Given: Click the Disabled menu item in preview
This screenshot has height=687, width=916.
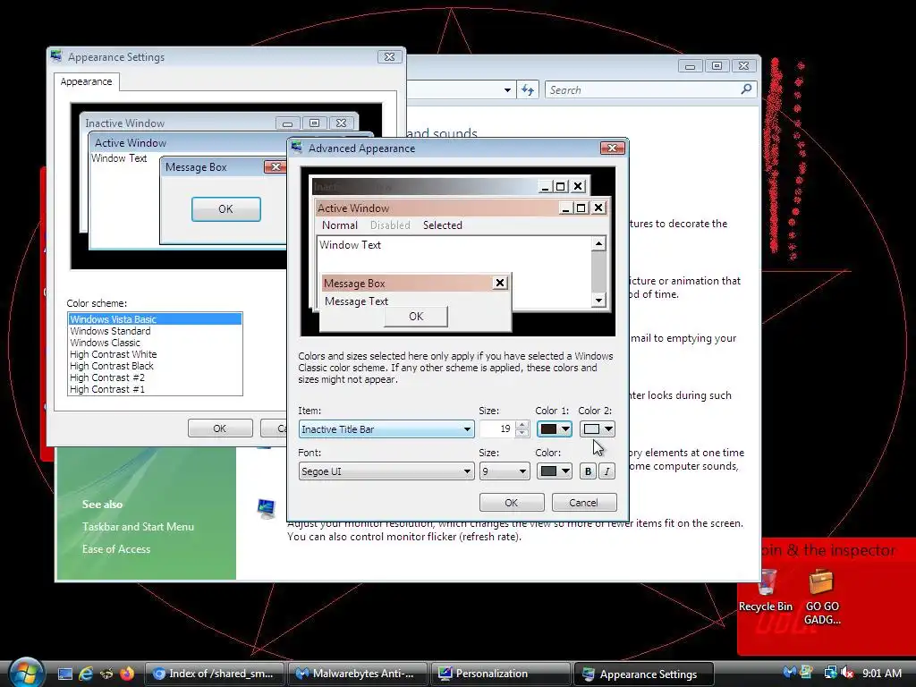Looking at the screenshot, I should pos(390,225).
